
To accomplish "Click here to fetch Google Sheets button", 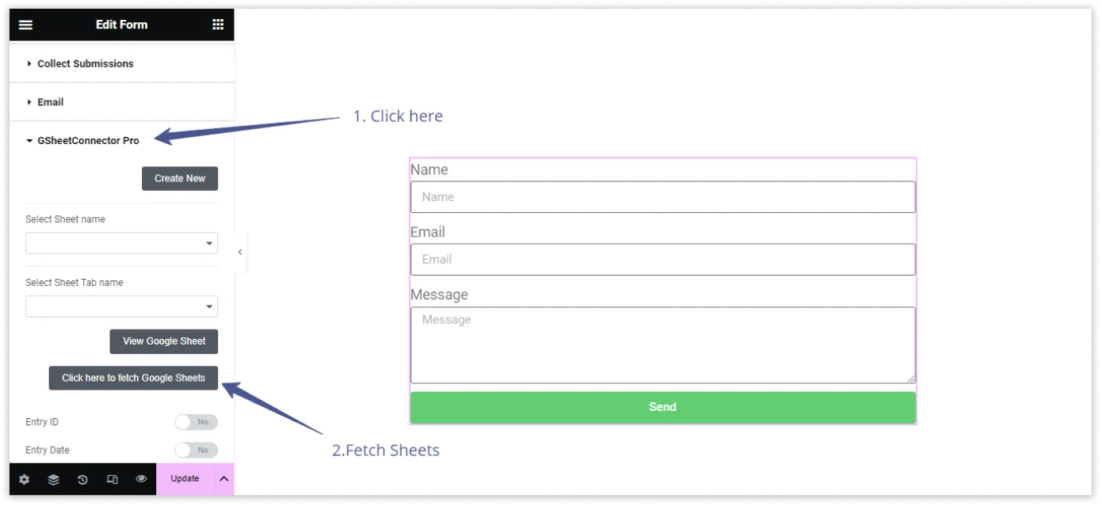I will click(133, 378).
